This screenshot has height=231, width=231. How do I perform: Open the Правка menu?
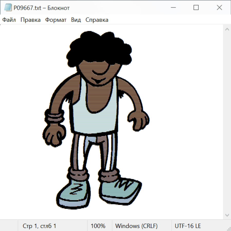coord(31,20)
